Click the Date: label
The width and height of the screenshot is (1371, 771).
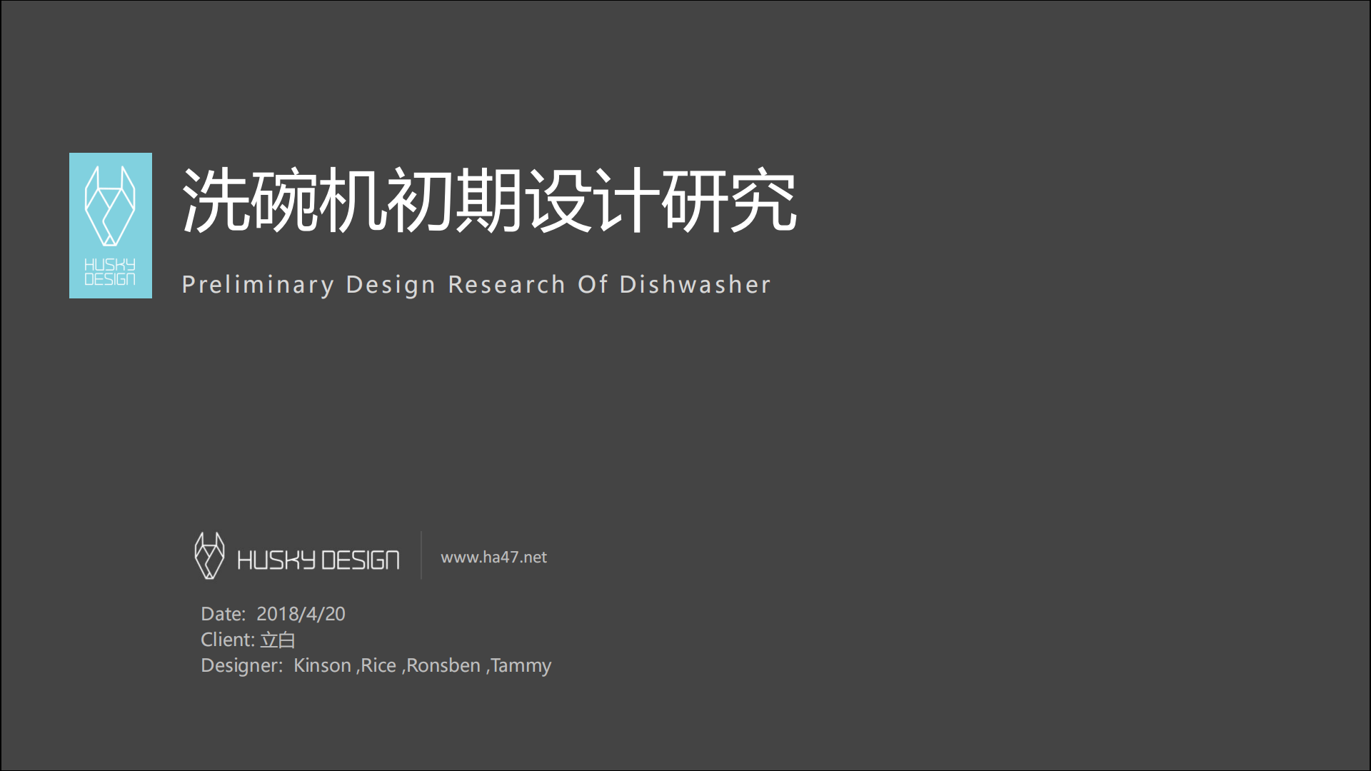223,614
